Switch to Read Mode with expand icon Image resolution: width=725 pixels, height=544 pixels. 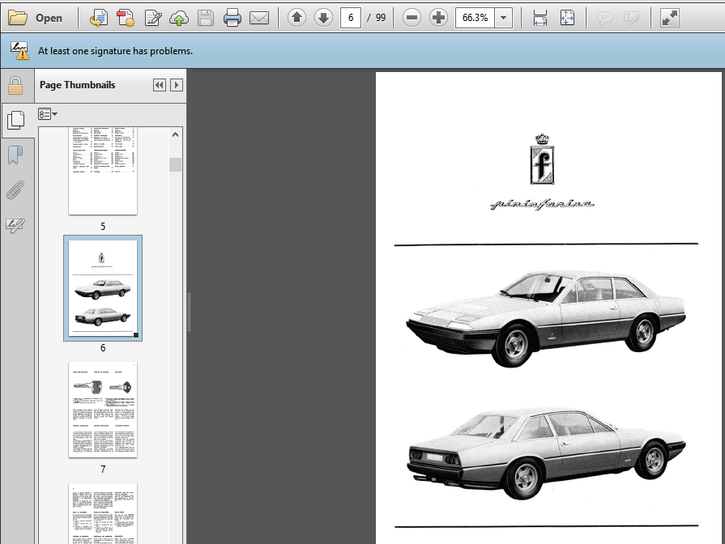(670, 18)
